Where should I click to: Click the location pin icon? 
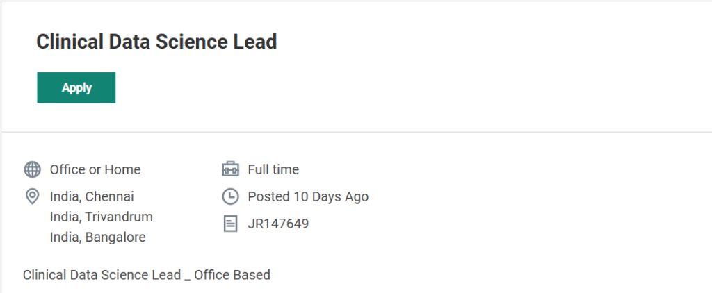pyautogui.click(x=32, y=196)
